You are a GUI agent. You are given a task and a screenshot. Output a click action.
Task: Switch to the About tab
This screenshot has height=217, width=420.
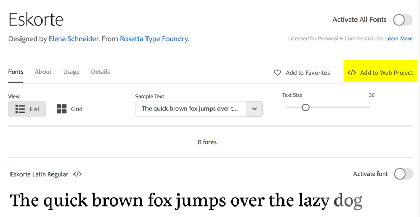click(43, 72)
